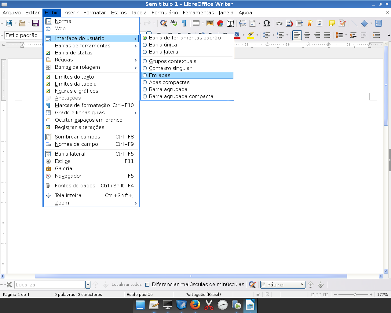This screenshot has height=313, width=391.
Task: Select Barra de ferramentas padrão radio option
Action: (187, 38)
